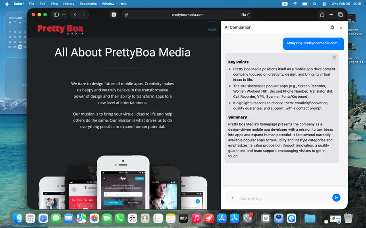Screen dimensions: 366x228
Task: Open Music from the dock
Action: (196, 218)
